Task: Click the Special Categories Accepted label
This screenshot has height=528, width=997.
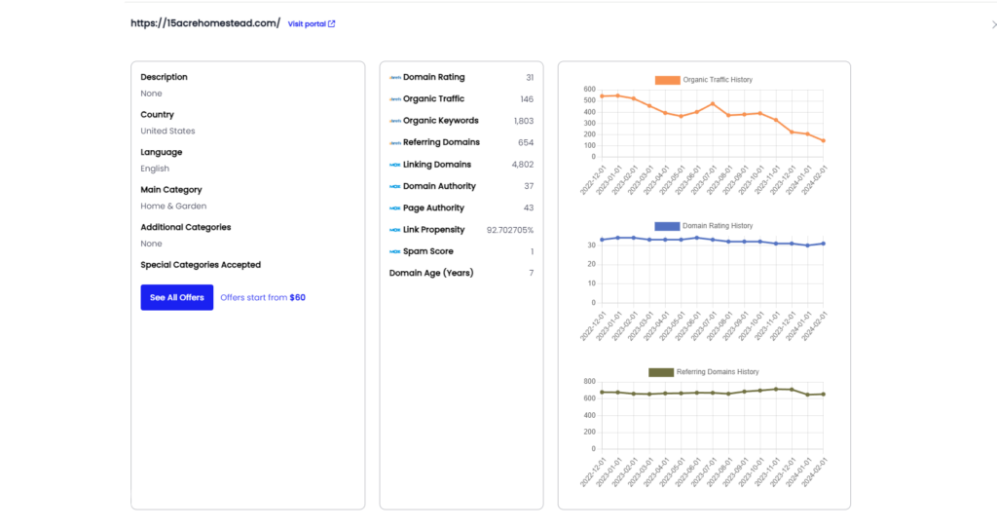Action: tap(201, 265)
